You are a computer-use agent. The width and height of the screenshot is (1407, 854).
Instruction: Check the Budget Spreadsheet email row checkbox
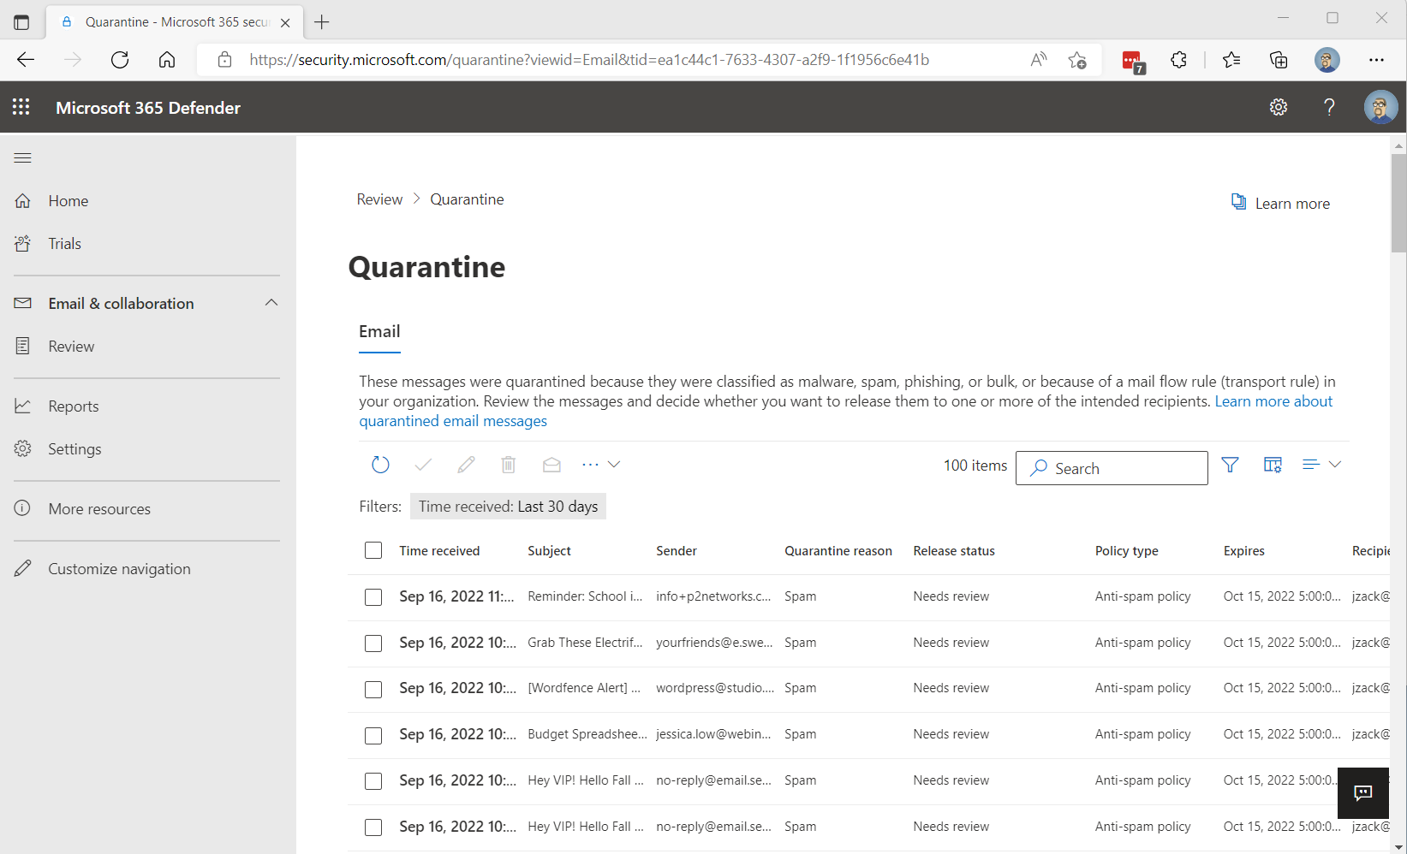pyautogui.click(x=373, y=734)
